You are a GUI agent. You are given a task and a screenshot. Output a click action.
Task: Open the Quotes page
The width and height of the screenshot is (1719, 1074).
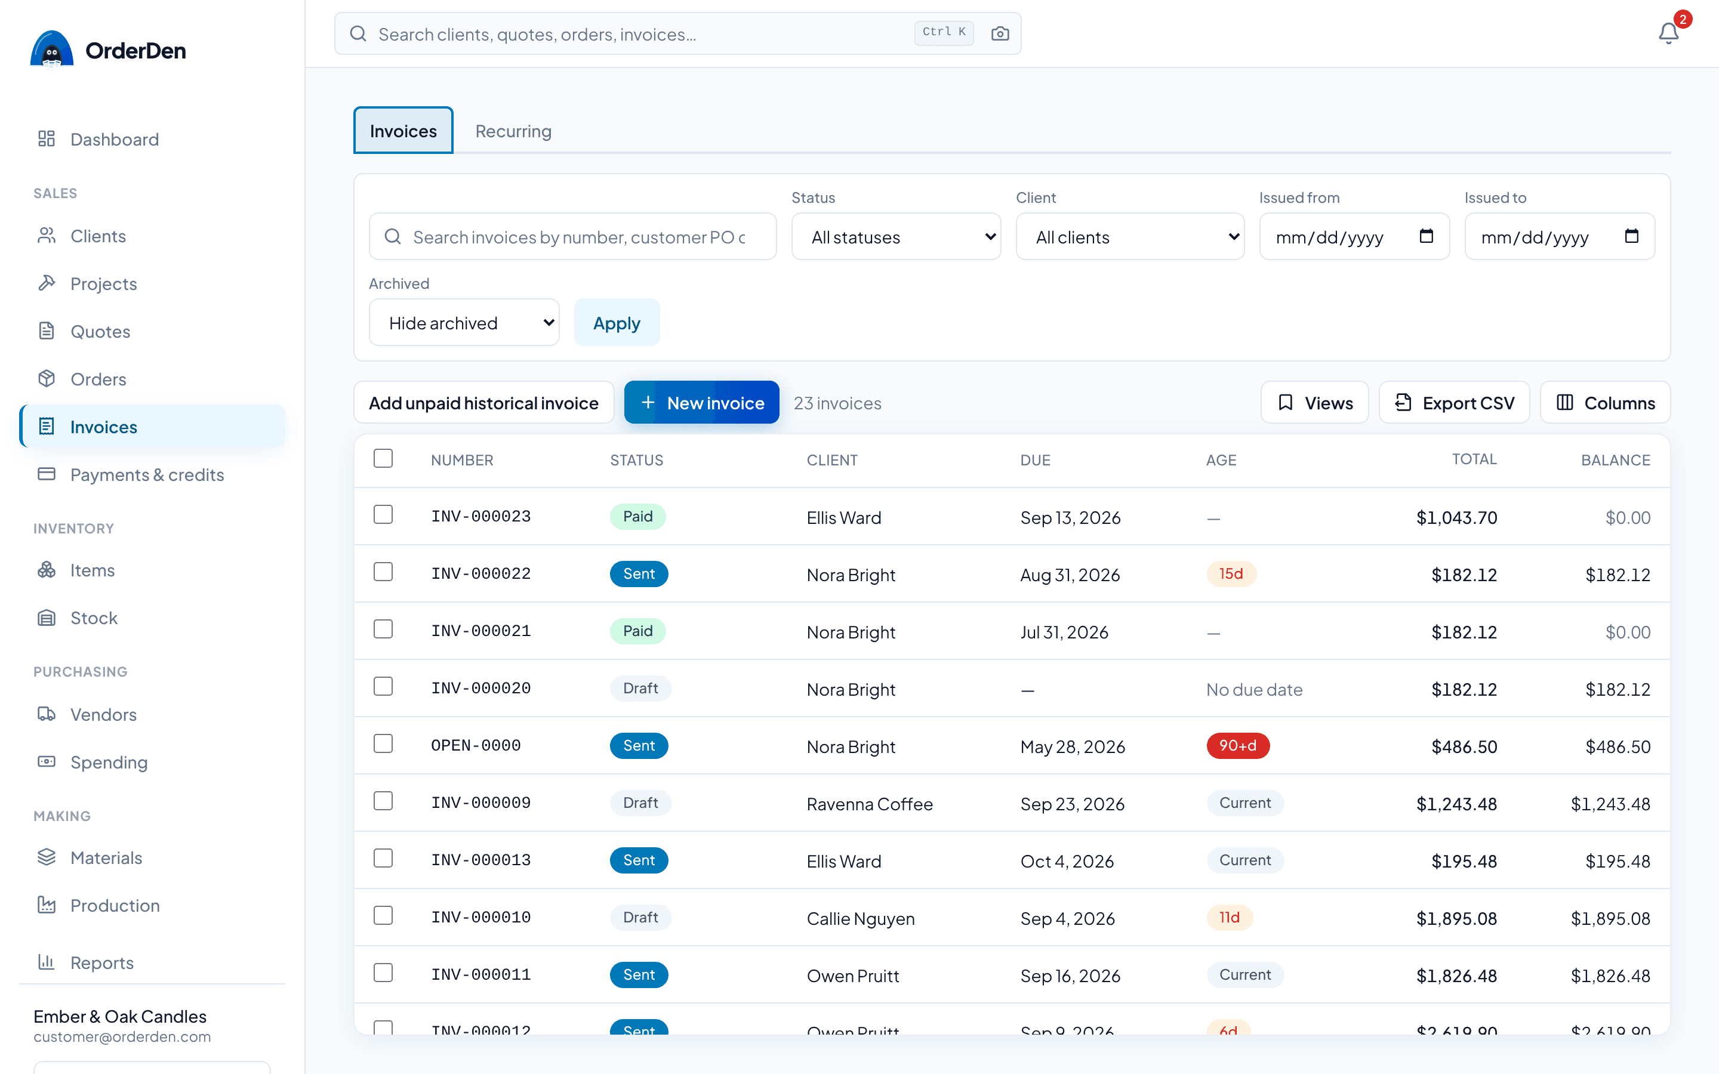point(152,331)
